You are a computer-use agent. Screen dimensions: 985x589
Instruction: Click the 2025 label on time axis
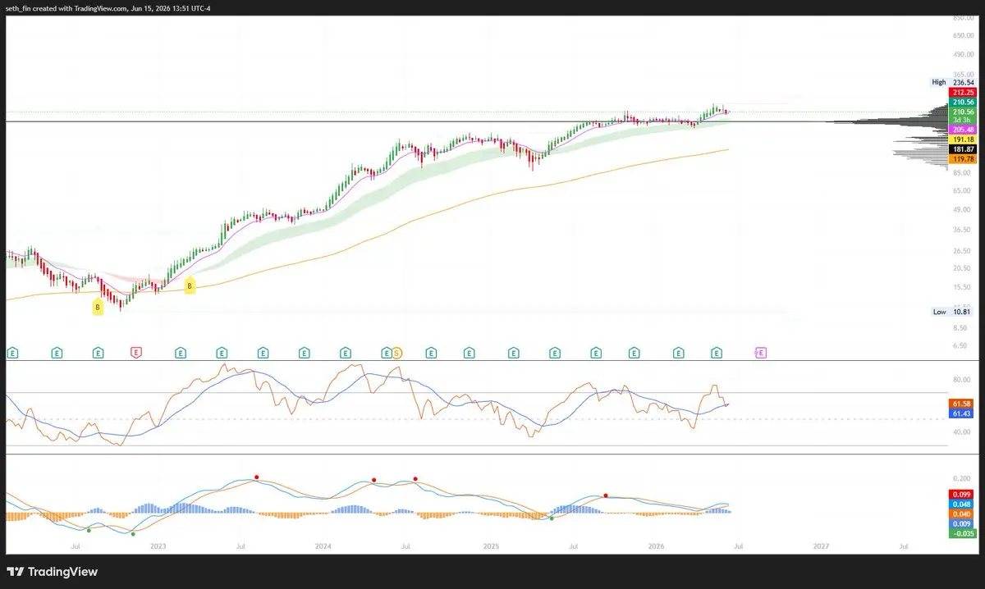pyautogui.click(x=490, y=546)
